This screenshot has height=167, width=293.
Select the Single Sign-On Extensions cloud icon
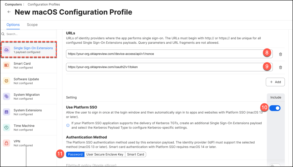click(7, 50)
